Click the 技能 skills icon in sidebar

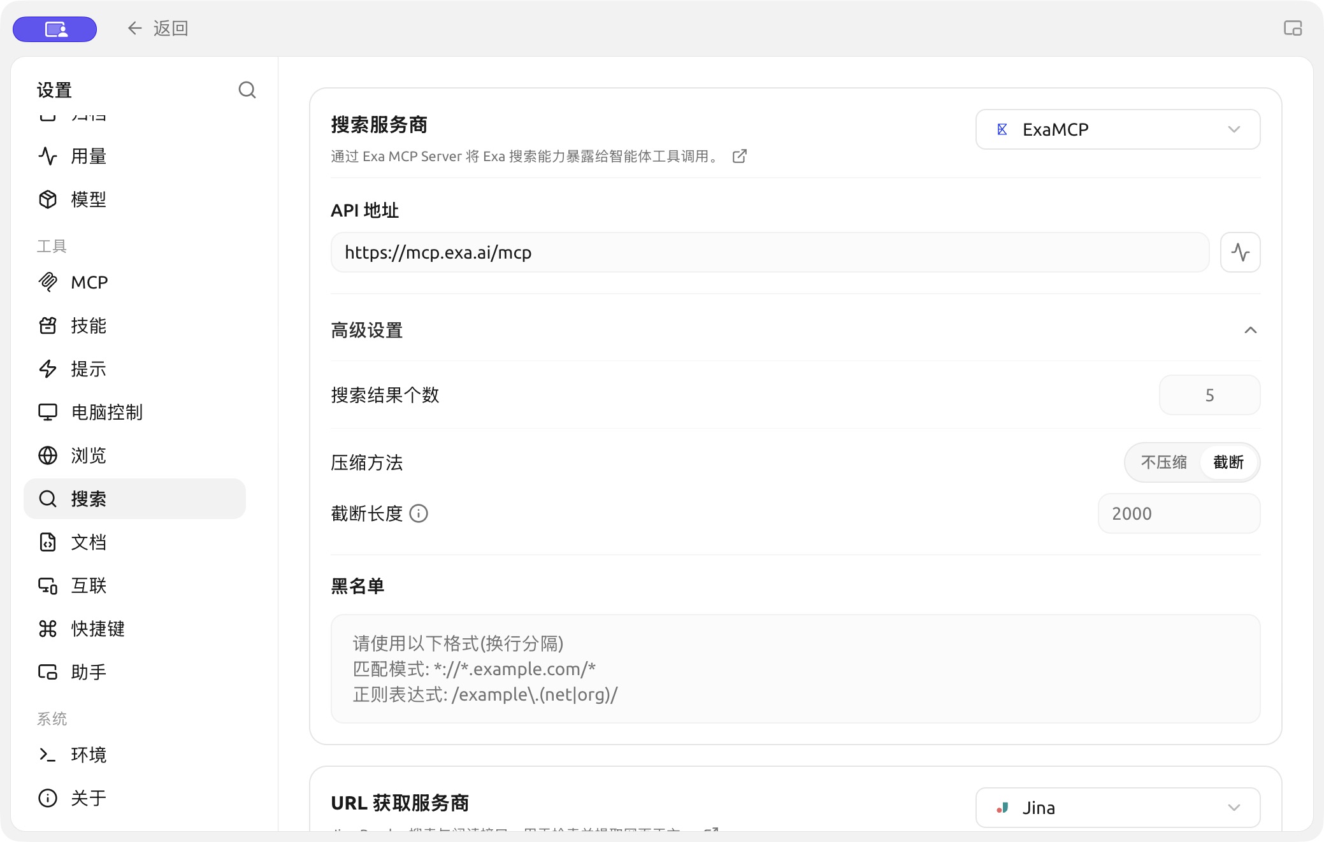coord(48,325)
